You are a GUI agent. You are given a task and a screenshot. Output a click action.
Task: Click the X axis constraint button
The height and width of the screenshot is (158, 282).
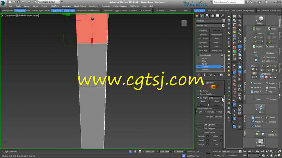[234, 111]
